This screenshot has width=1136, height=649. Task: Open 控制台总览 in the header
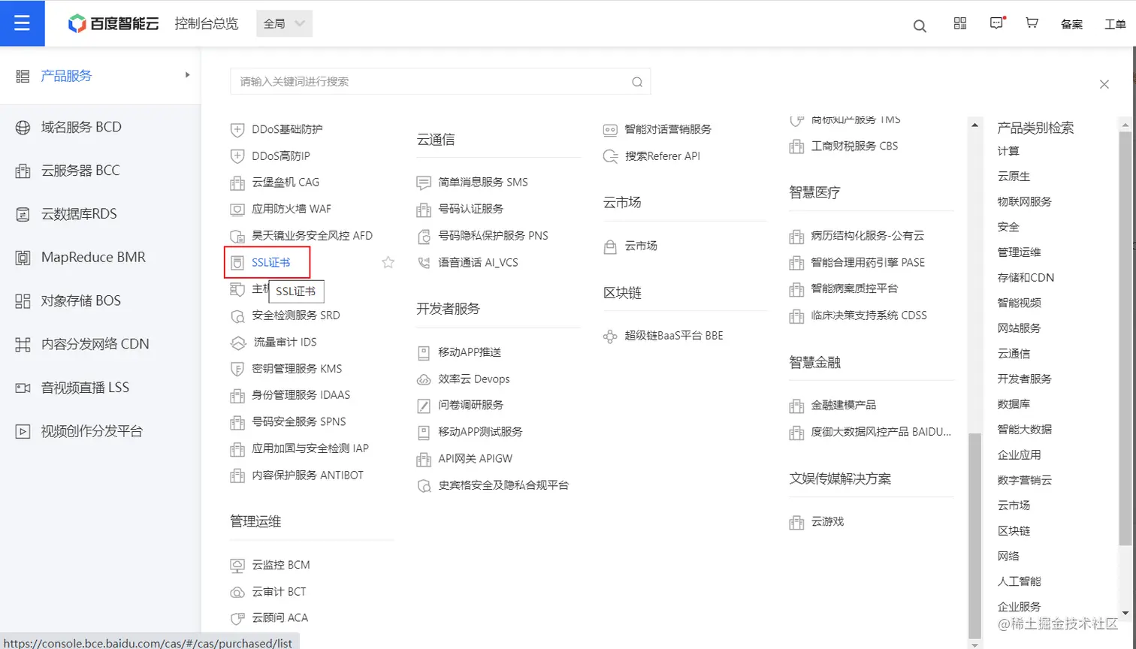207,23
